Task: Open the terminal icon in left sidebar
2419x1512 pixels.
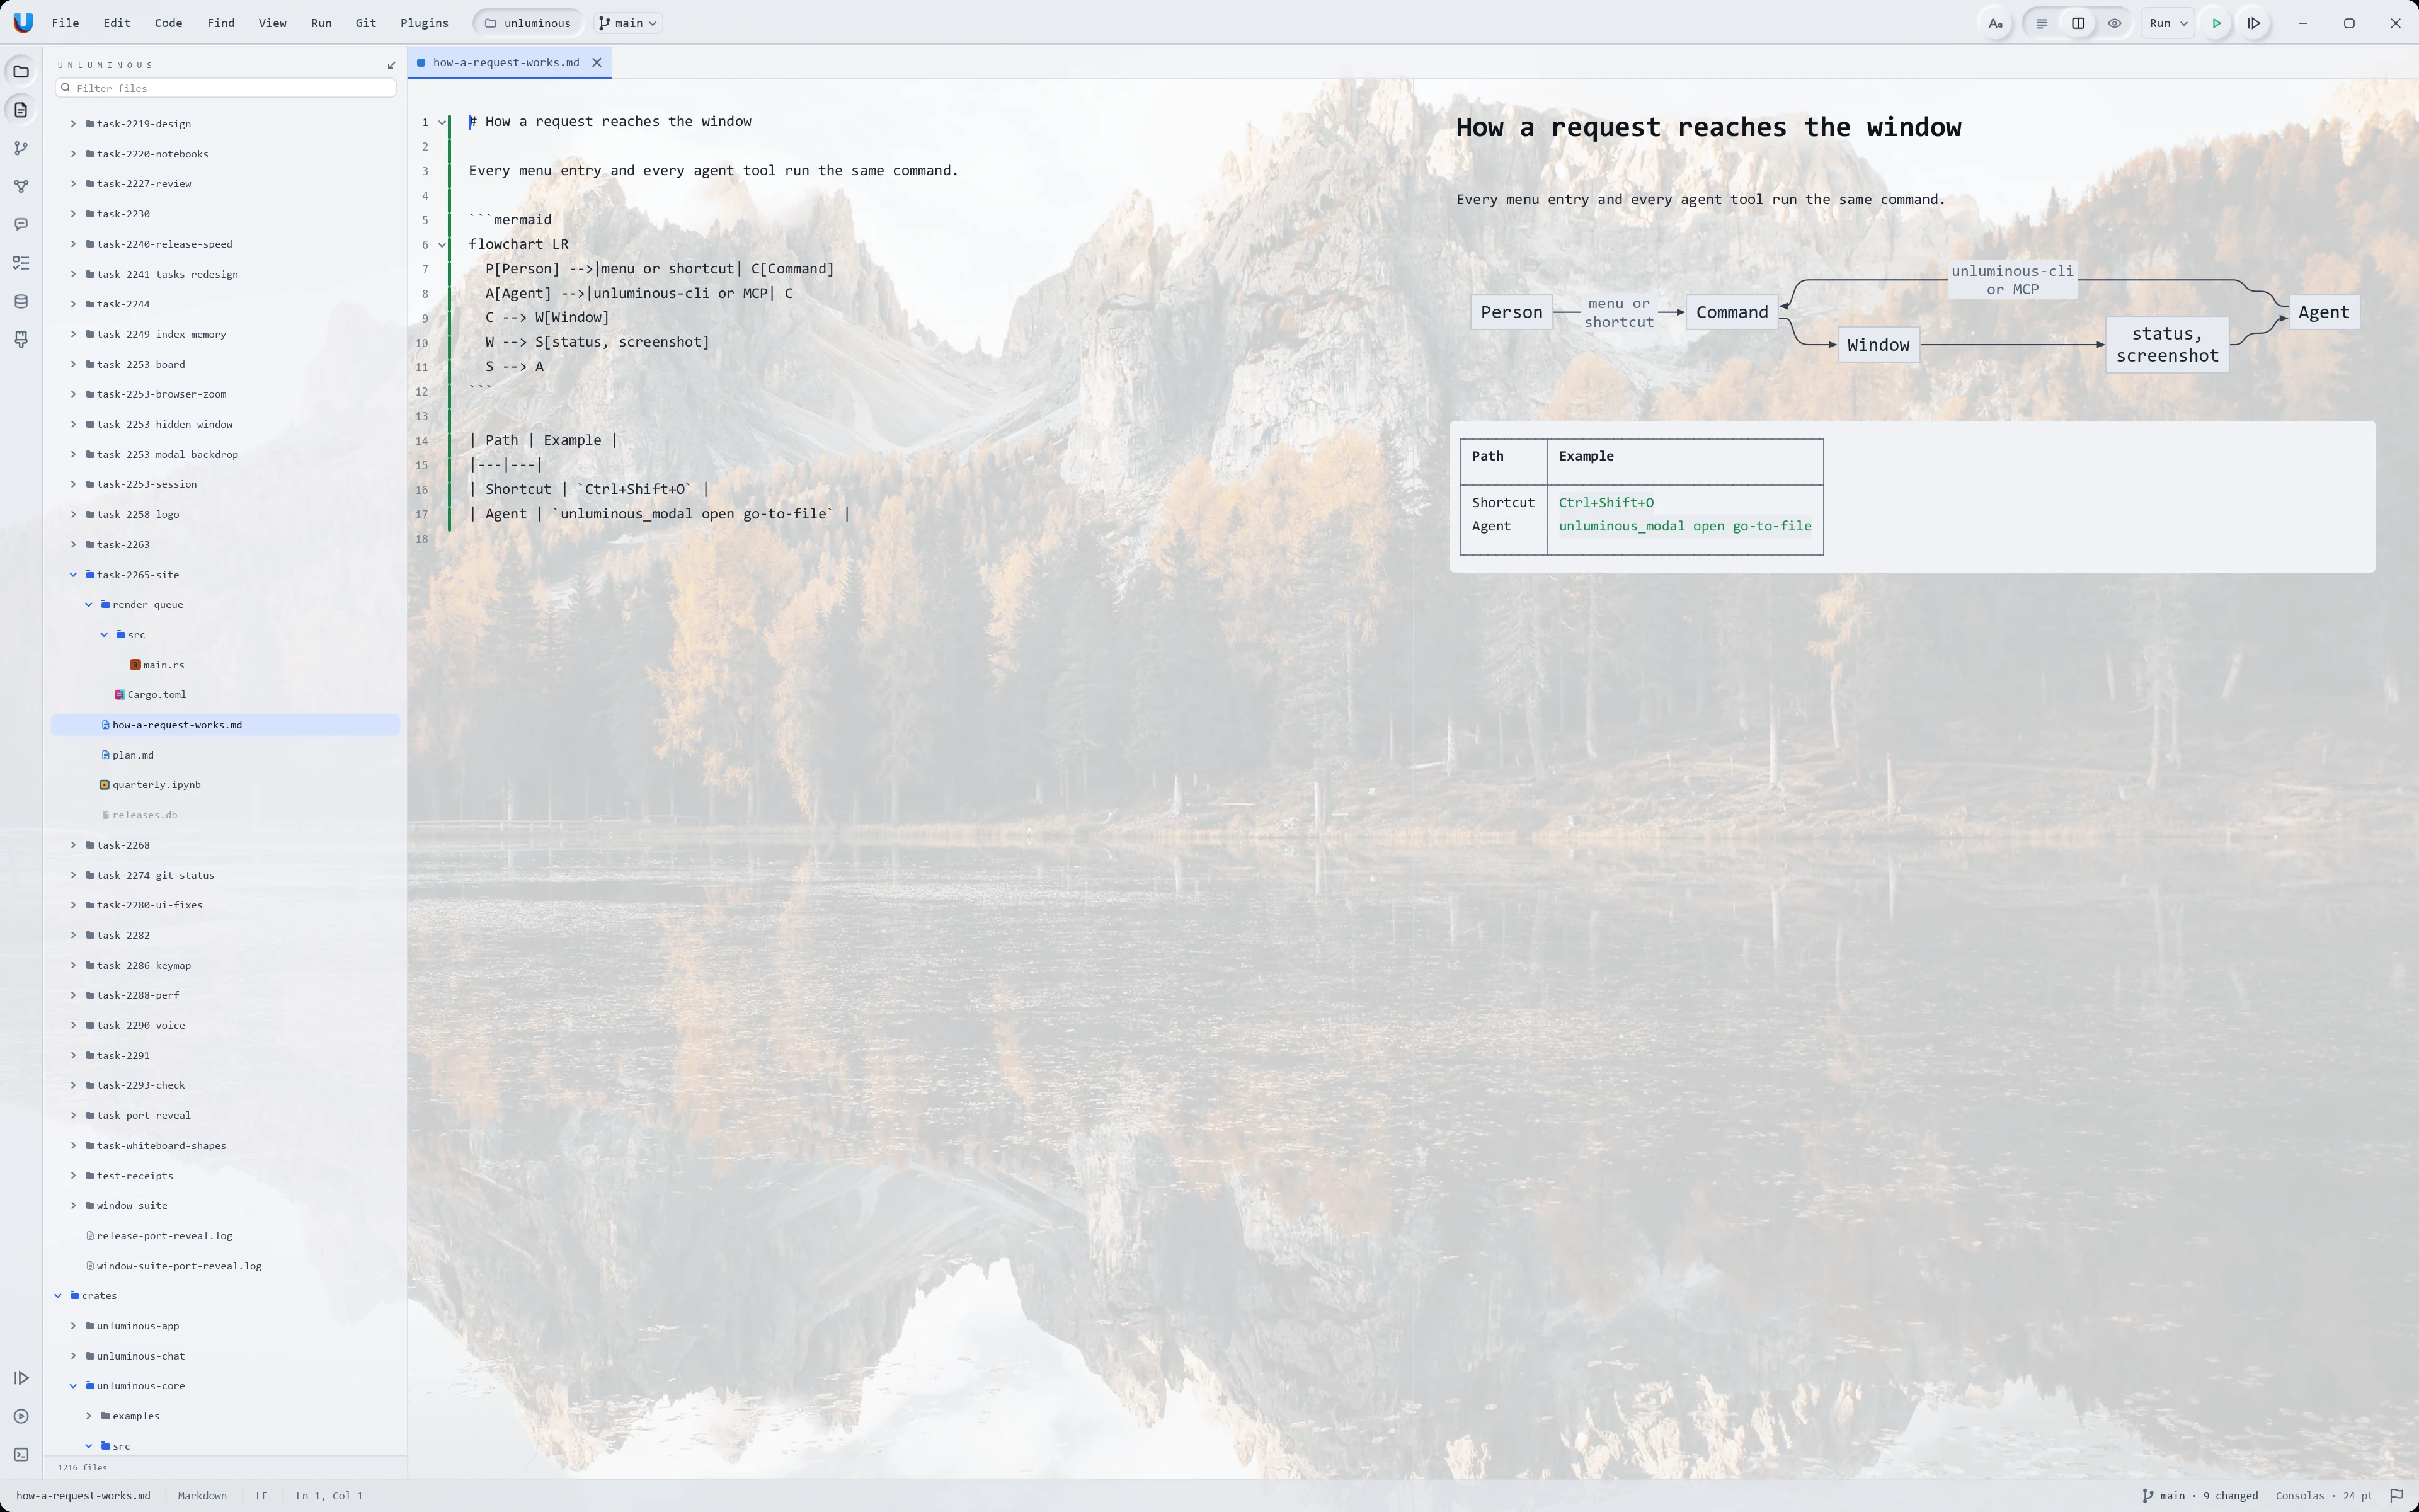Action: [21, 1454]
